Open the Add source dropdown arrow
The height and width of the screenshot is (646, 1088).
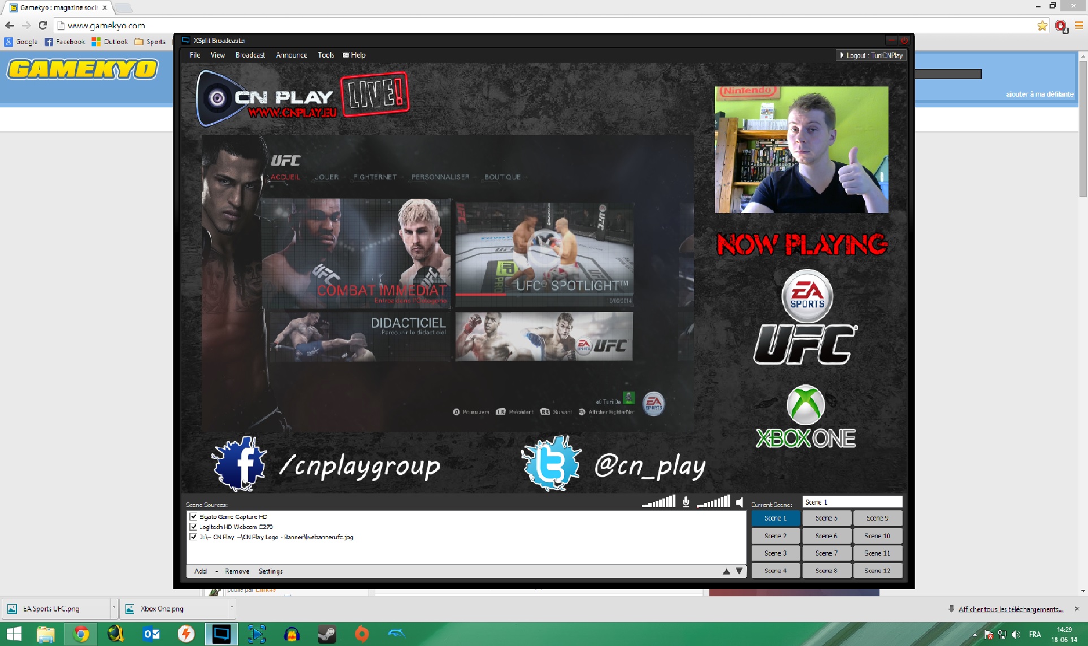point(216,571)
